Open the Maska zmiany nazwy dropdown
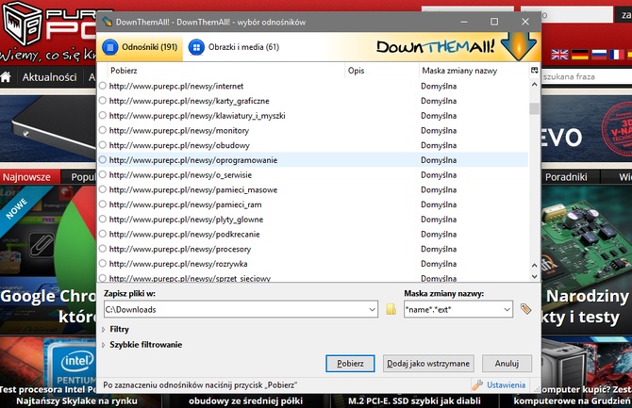The image size is (632, 408). tap(507, 309)
